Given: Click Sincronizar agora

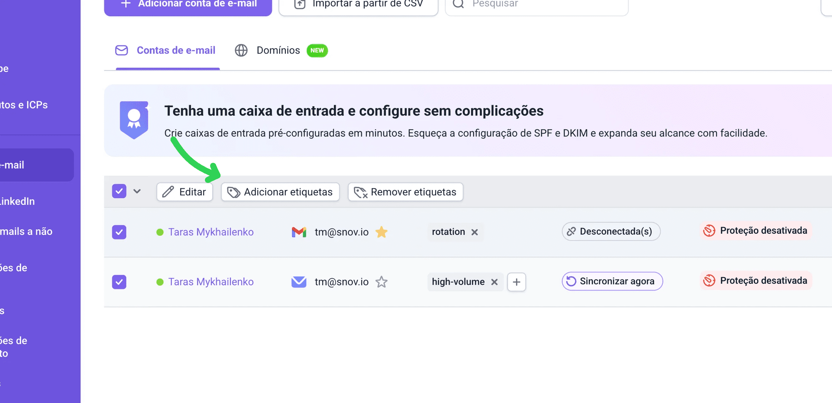Looking at the screenshot, I should click(x=612, y=281).
